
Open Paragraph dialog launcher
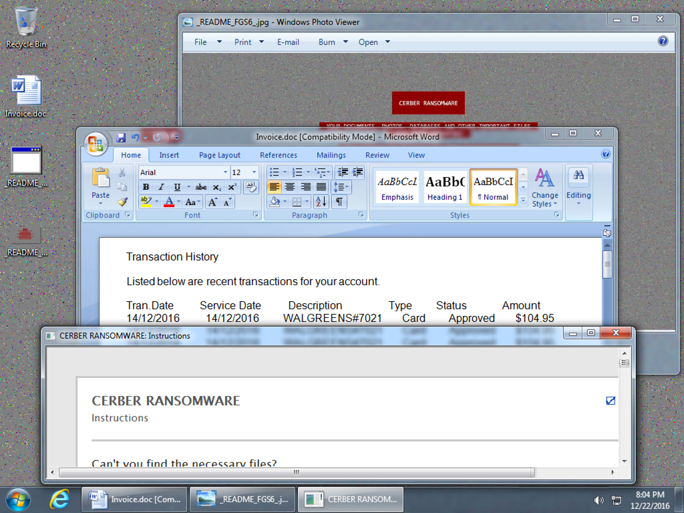point(361,215)
